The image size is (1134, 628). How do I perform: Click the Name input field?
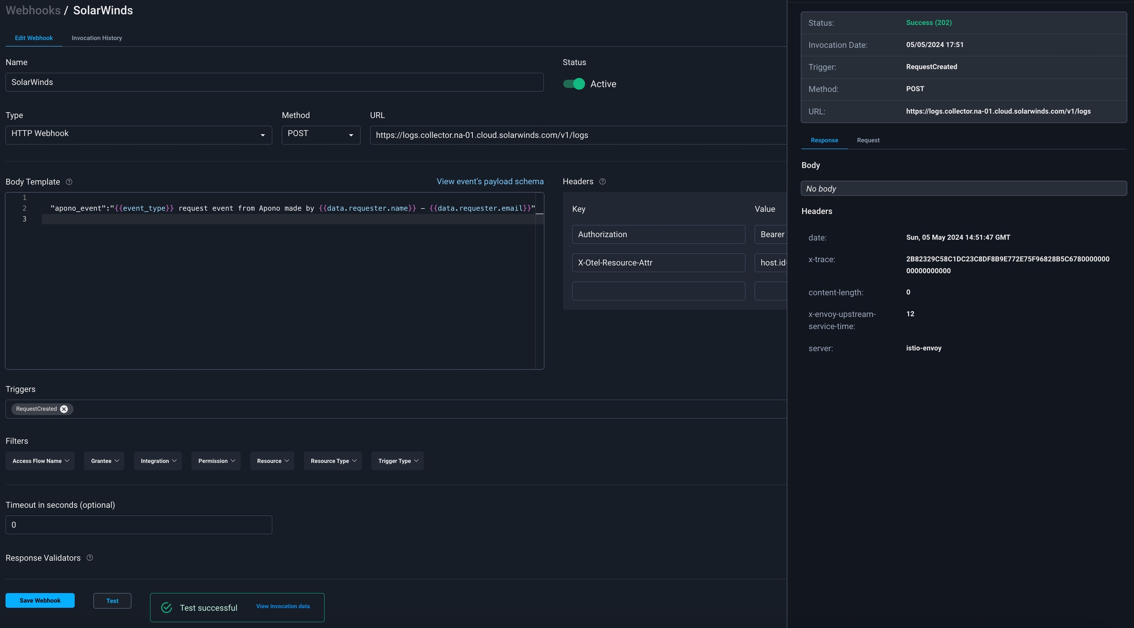coord(275,82)
